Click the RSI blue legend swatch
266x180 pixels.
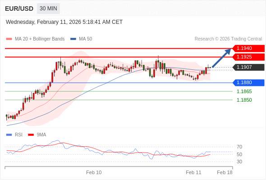[9, 135]
